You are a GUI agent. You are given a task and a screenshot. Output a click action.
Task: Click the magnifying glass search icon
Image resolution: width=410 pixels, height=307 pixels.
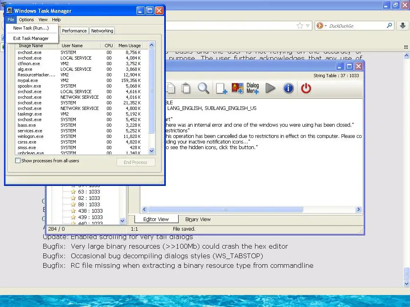pos(203,88)
